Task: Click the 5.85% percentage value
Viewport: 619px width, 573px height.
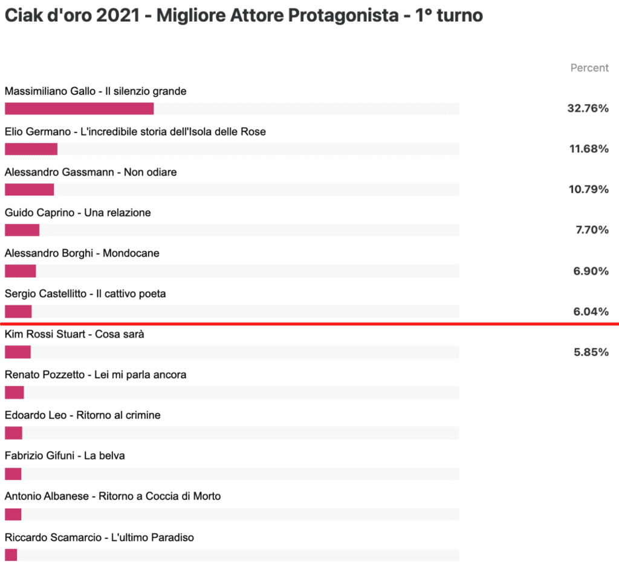Action: tap(591, 352)
